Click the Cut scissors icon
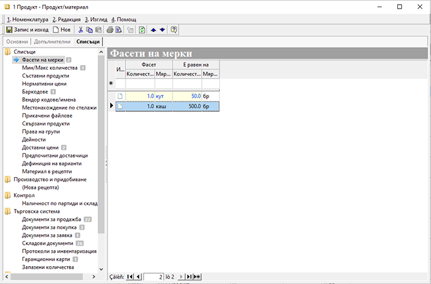The height and width of the screenshot is (284, 431). pos(80,30)
